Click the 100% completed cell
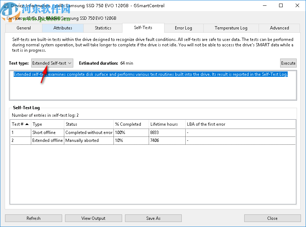Viewport: 306px width, 227px height. (x=131, y=133)
